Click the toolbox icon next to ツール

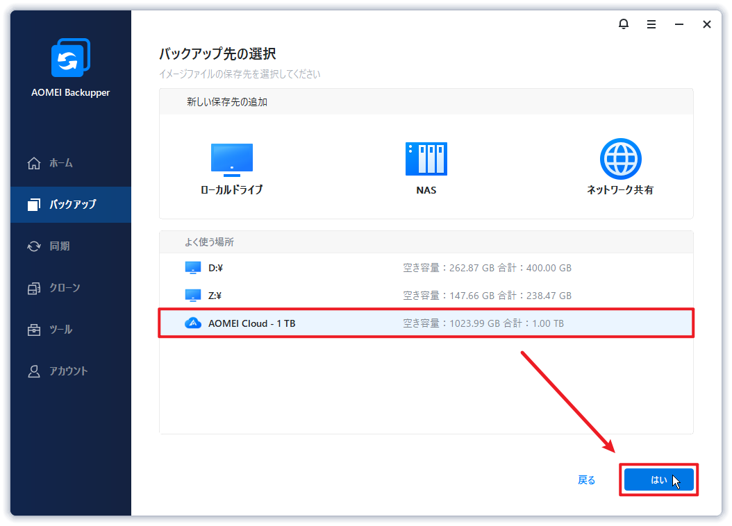pos(34,330)
